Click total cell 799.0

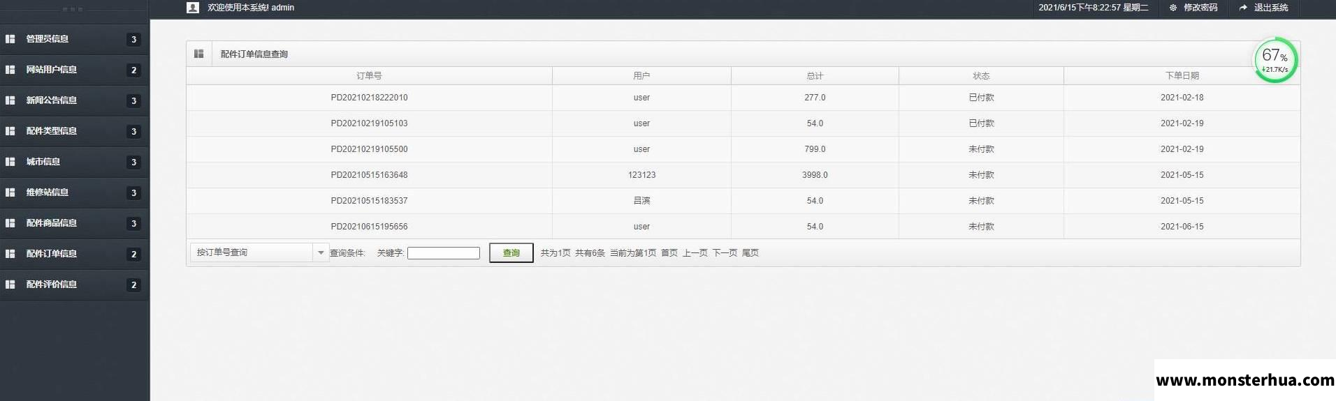[815, 149]
